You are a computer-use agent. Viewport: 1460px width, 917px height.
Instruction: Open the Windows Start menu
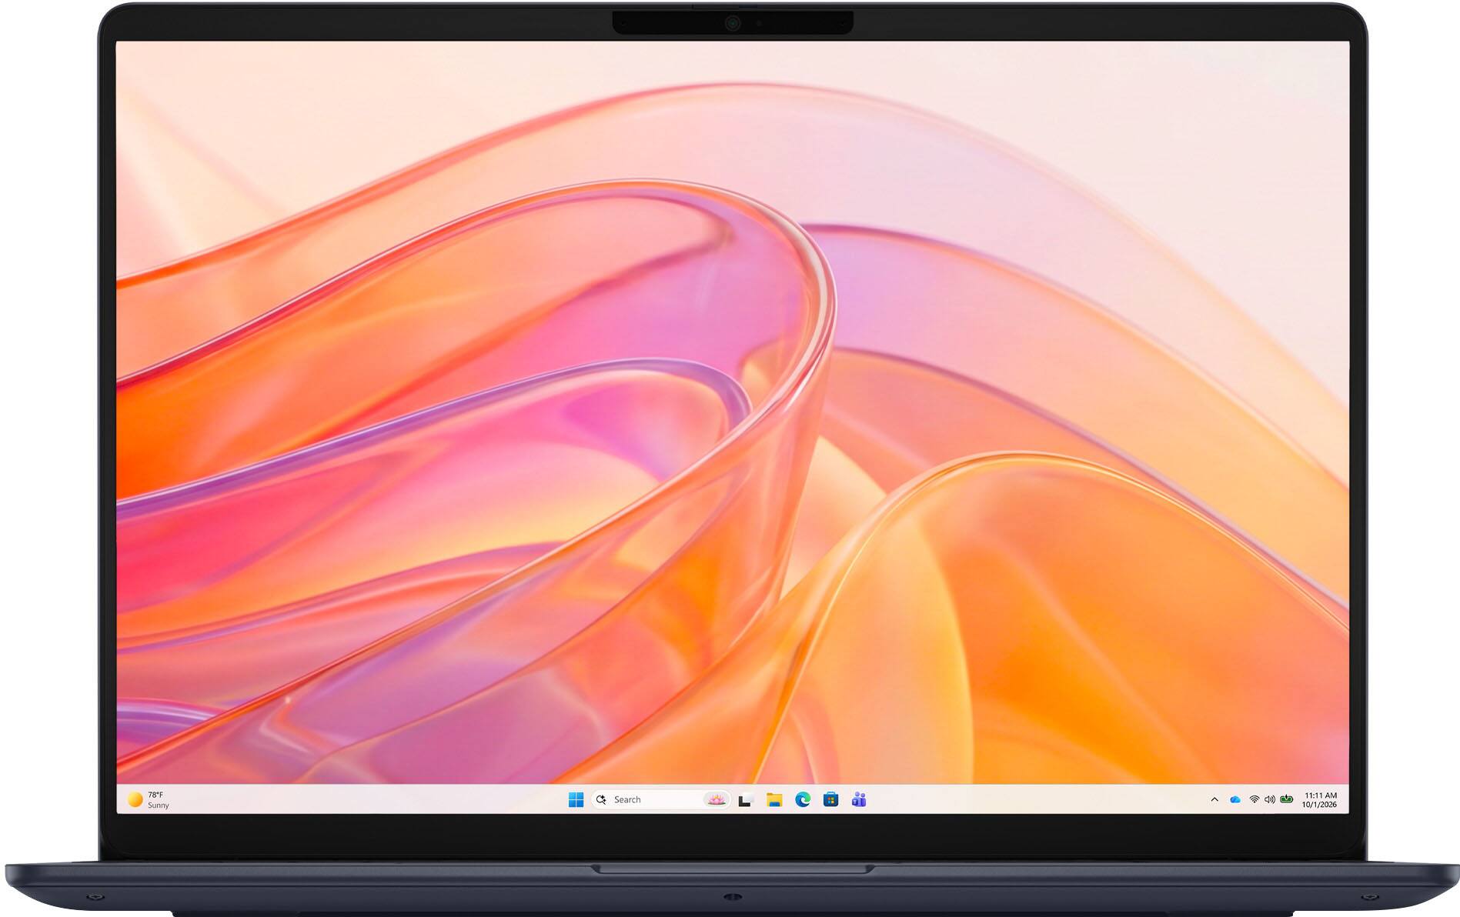point(576,800)
